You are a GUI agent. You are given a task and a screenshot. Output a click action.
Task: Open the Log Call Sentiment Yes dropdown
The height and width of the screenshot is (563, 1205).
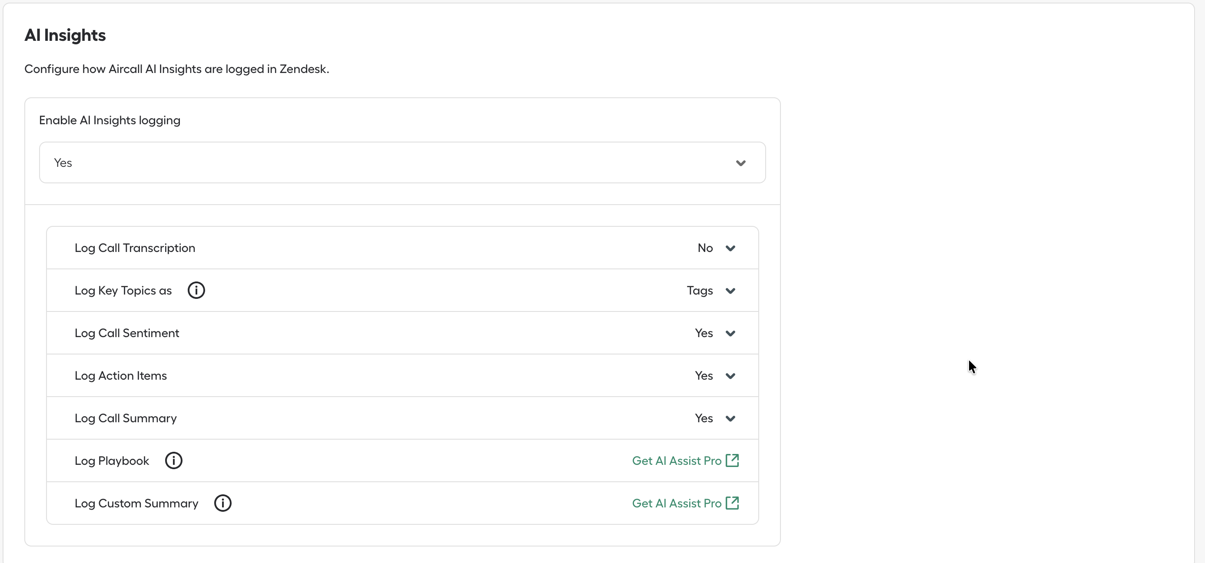(715, 333)
